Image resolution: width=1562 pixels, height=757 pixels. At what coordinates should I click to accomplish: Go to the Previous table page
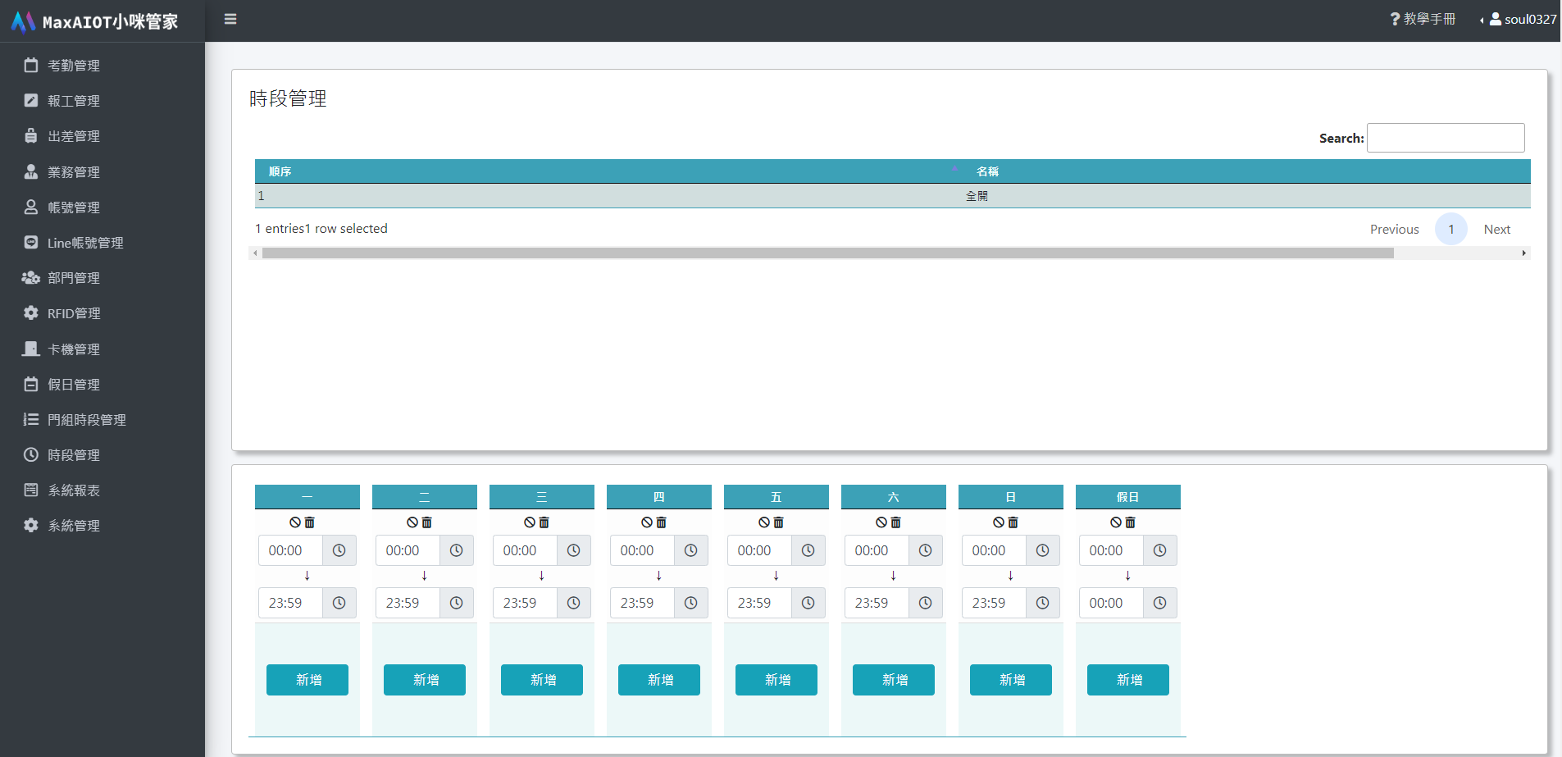point(1394,230)
